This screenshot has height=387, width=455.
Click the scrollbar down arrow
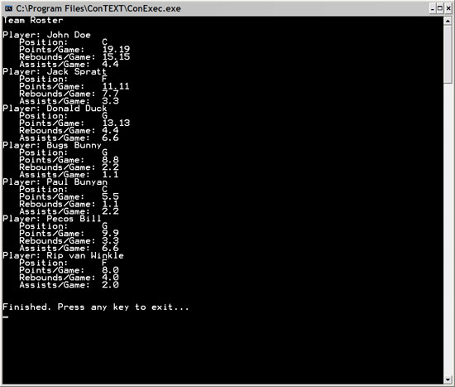point(448,380)
